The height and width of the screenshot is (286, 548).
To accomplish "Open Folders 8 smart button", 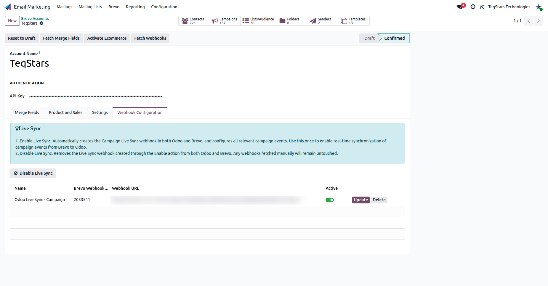I will [292, 21].
